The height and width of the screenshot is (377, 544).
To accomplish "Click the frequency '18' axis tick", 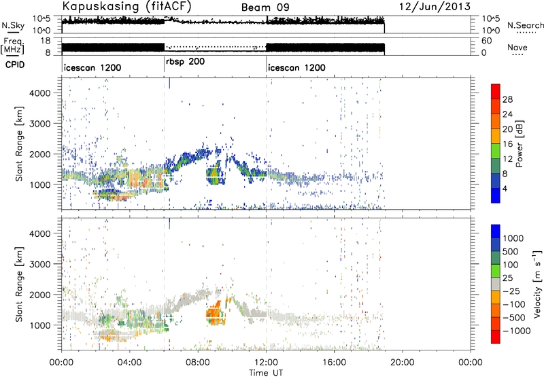I will [x=46, y=41].
